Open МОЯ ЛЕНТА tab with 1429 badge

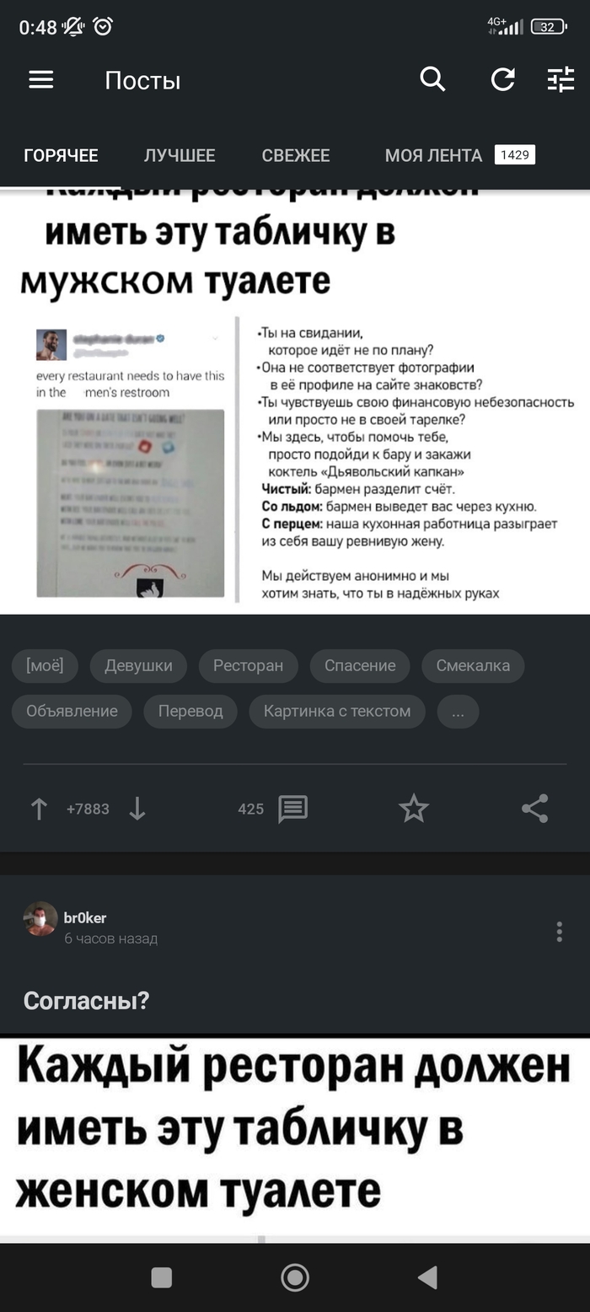(x=459, y=155)
